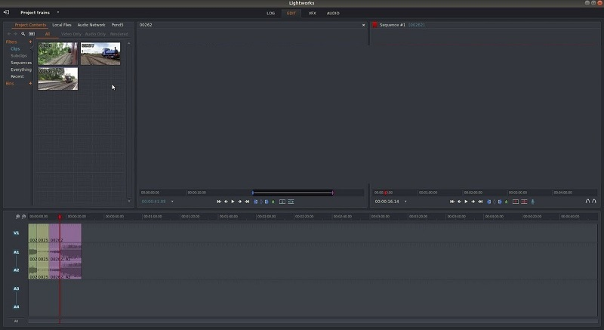Step forward one frame in source viewer
Viewport: 604px width, 330px height.
click(239, 202)
